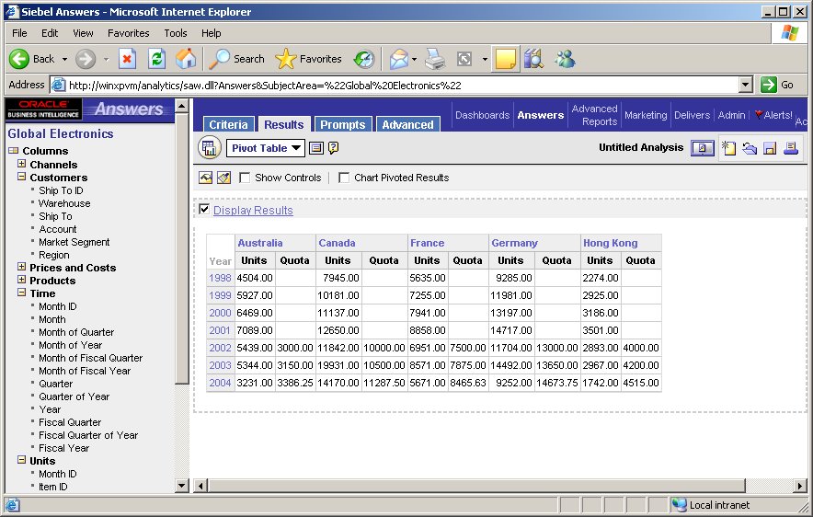Uncheck the Display Results checkbox
The height and width of the screenshot is (517, 813).
click(204, 210)
